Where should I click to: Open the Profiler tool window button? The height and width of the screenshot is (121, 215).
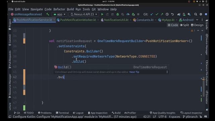(130, 113)
